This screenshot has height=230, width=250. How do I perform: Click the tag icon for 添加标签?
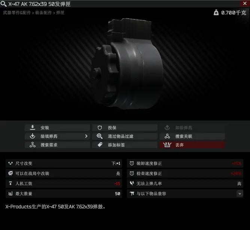pyautogui.click(x=100, y=145)
